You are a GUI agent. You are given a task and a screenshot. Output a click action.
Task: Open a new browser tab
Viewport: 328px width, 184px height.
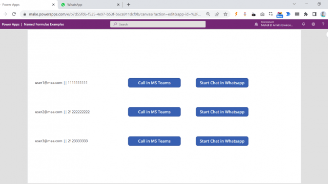coord(129,5)
